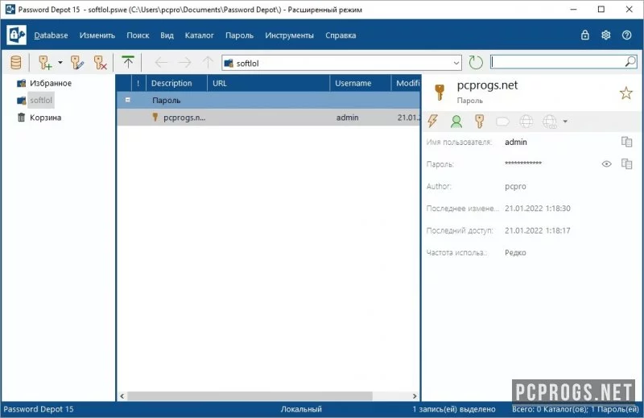644x418 pixels.
Task: Open the Поиск menu
Action: point(138,35)
